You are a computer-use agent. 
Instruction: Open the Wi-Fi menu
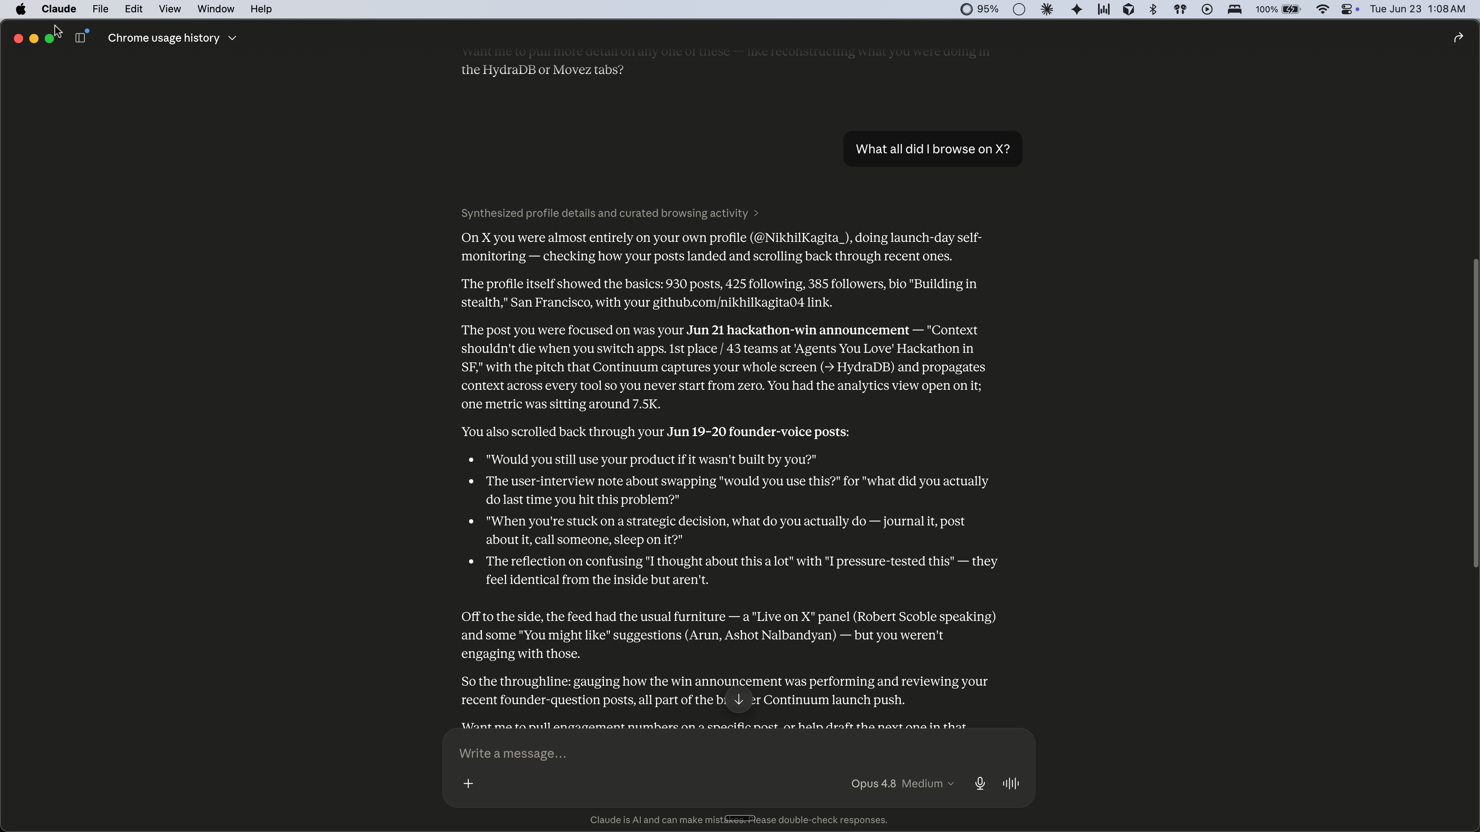1323,9
